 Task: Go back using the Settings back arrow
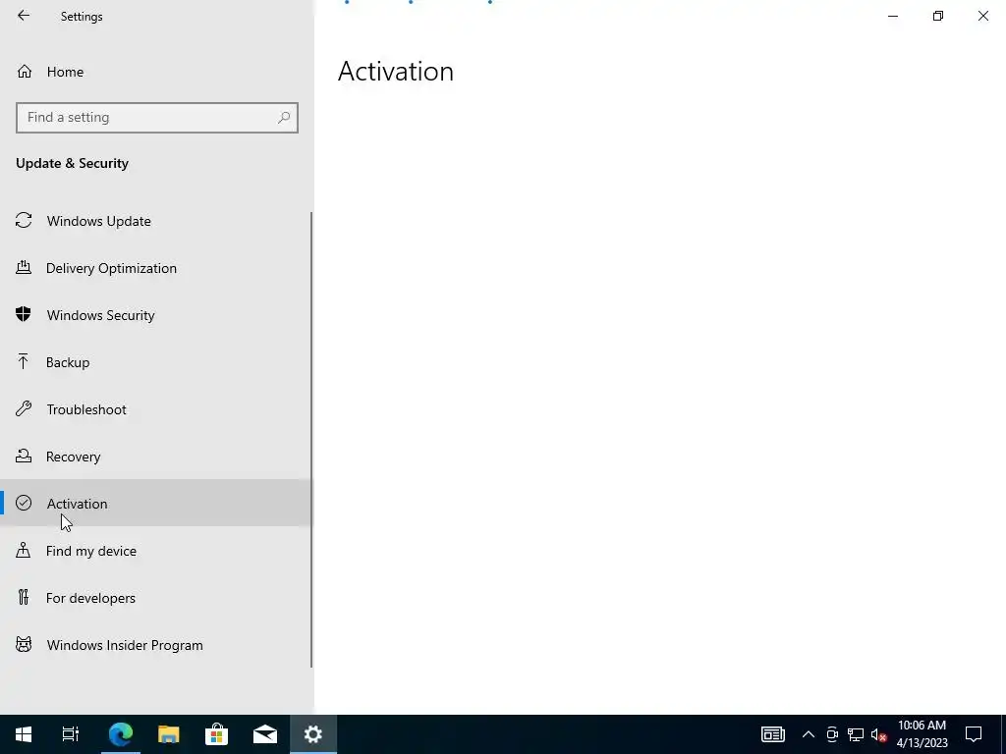[x=24, y=16]
